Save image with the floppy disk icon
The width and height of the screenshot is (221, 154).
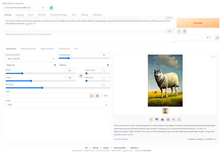[156, 119]
